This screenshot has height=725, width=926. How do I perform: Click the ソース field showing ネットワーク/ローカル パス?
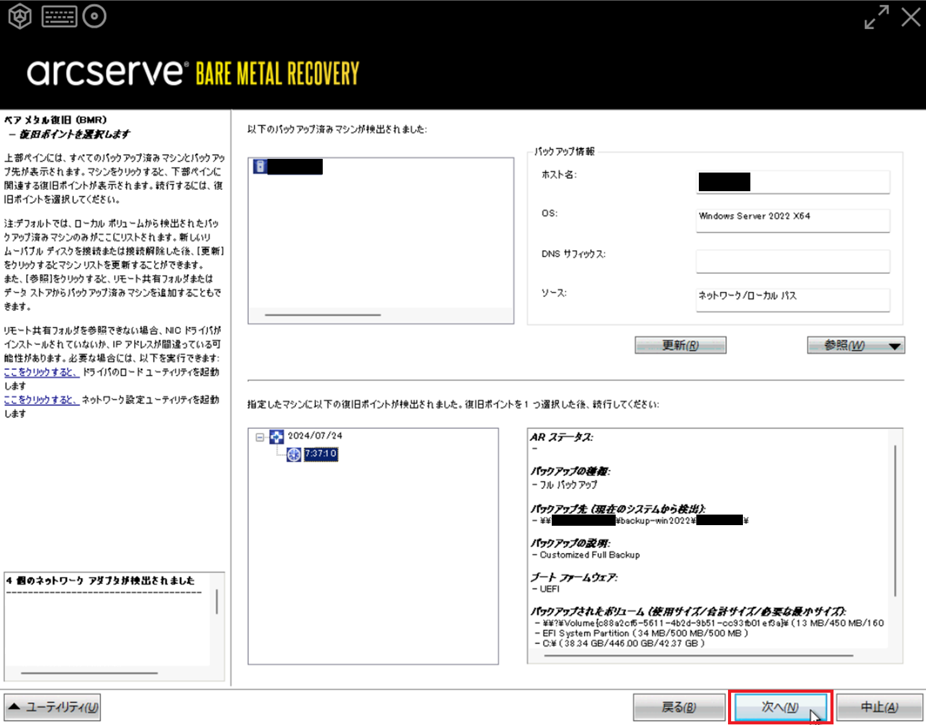(793, 300)
